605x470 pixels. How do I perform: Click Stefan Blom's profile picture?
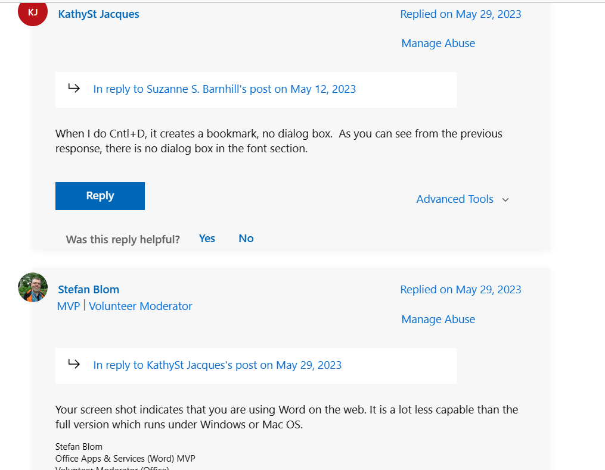coord(33,287)
